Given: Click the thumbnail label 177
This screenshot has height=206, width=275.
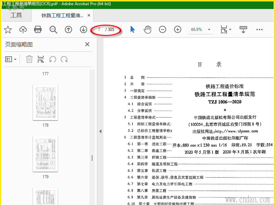Looking at the screenshot, I should coord(45,74).
